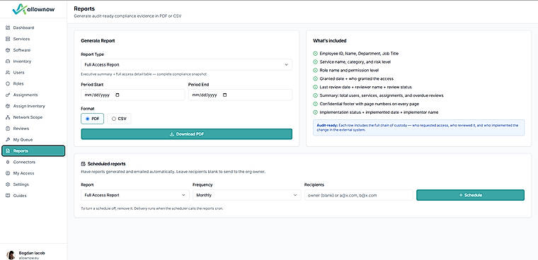Click 'Granted date + who granted the access'

point(357,79)
